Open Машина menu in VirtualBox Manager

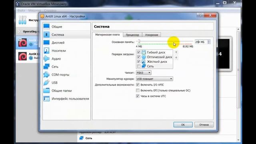35,10
